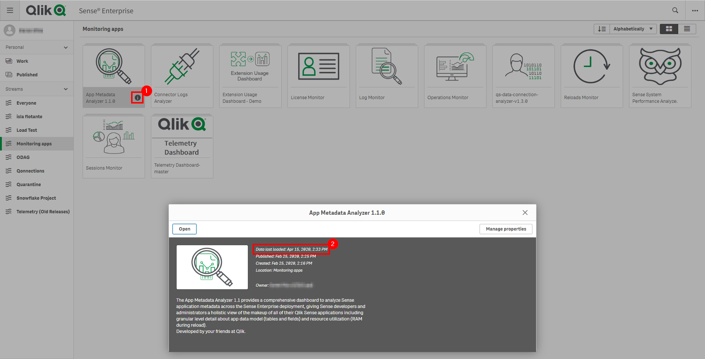Screen dimensions: 705x359
Task: Select the Everyone stream
Action: pos(37,103)
